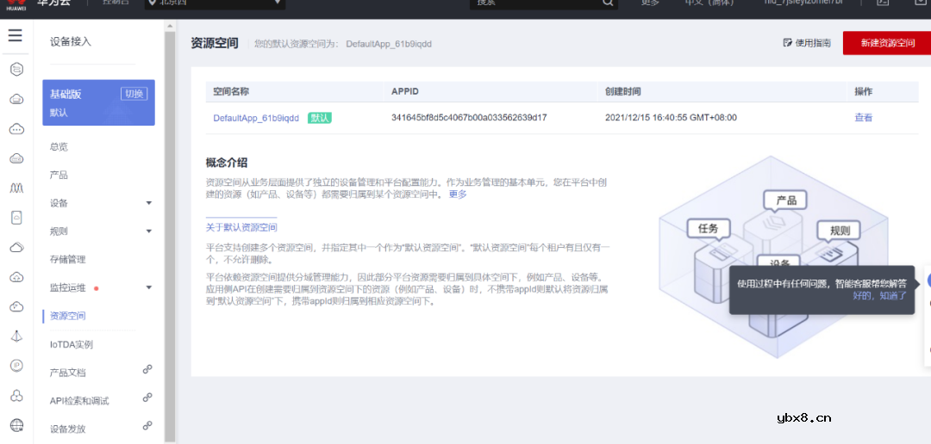Image resolution: width=931 pixels, height=444 pixels.
Task: Click the notepad icon before 使用指南
Action: (788, 43)
